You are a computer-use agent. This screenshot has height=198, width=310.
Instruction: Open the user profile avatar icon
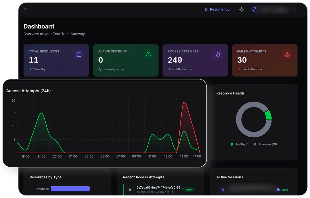tap(255, 9)
